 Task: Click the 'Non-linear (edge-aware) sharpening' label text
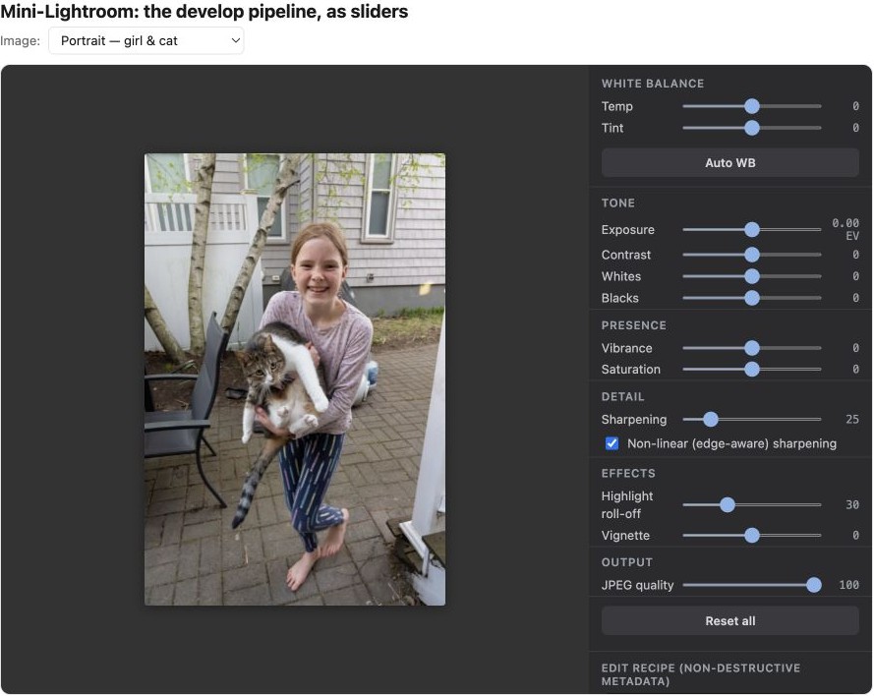pos(731,443)
